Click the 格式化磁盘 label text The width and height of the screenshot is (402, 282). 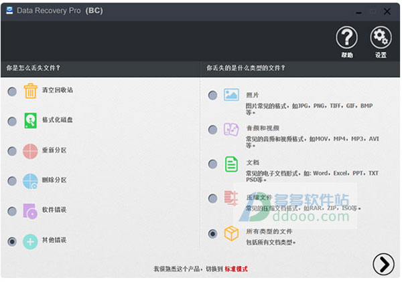coord(58,120)
